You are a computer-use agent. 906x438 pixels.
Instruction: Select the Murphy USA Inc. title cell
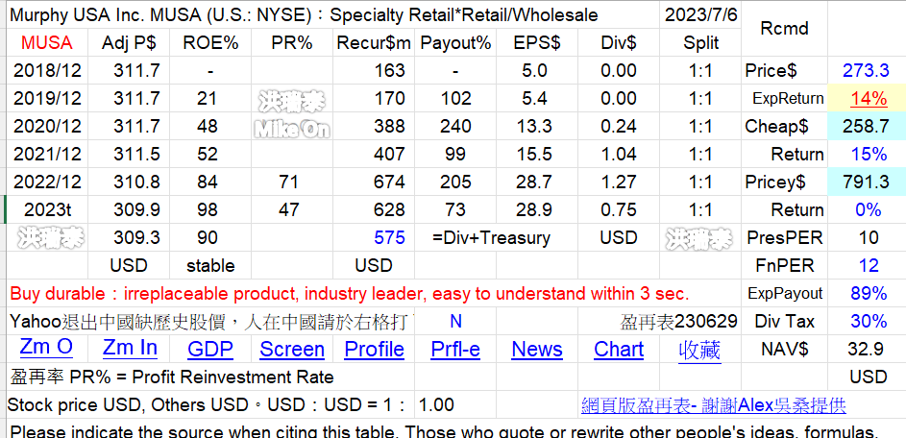[332, 15]
